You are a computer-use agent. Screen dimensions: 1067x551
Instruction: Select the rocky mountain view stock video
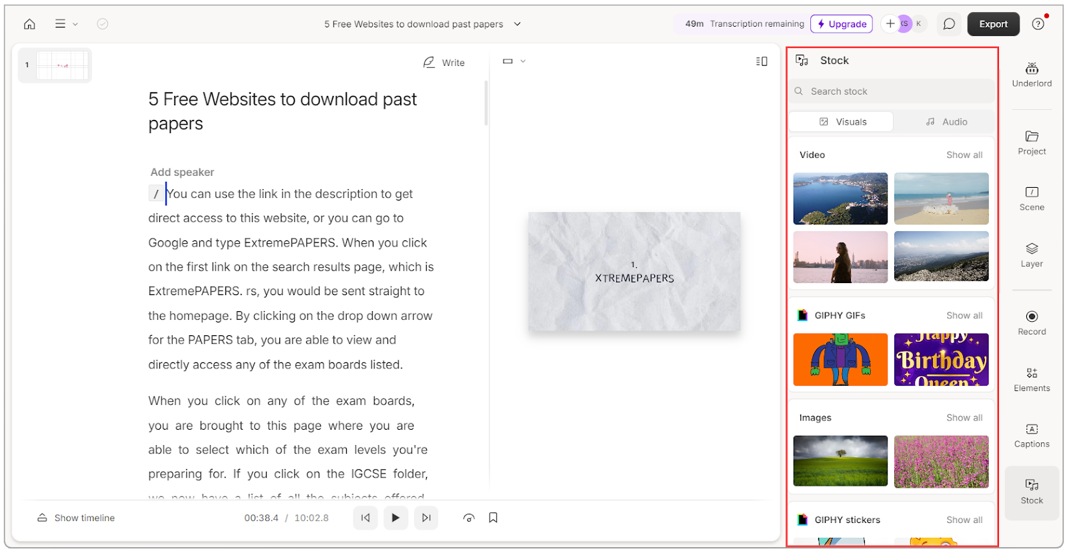point(941,257)
